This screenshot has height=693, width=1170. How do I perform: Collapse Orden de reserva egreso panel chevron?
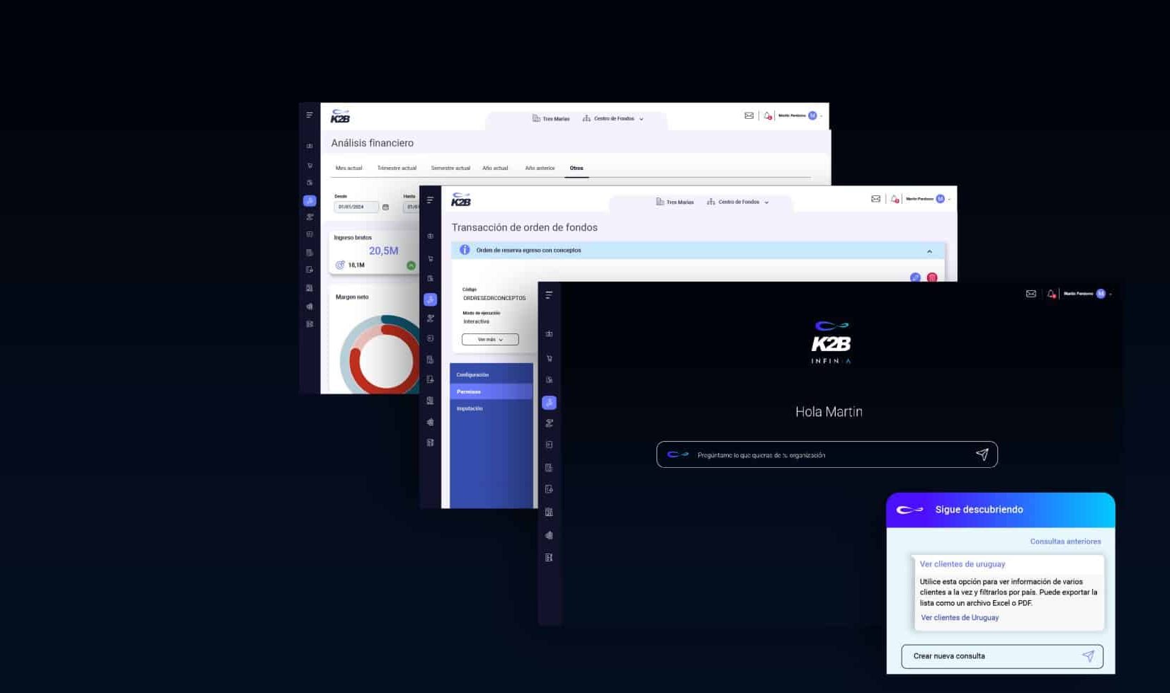point(929,251)
